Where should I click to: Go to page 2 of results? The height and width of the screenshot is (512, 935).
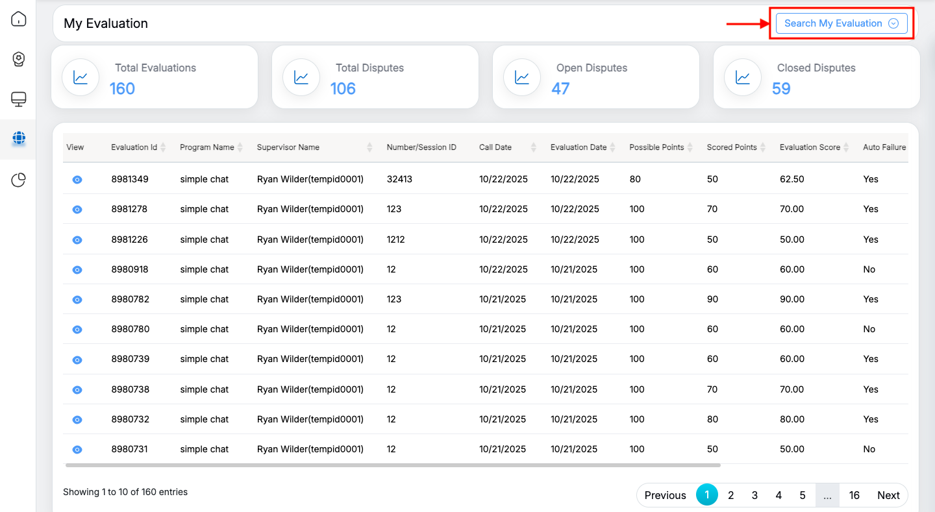(x=730, y=495)
